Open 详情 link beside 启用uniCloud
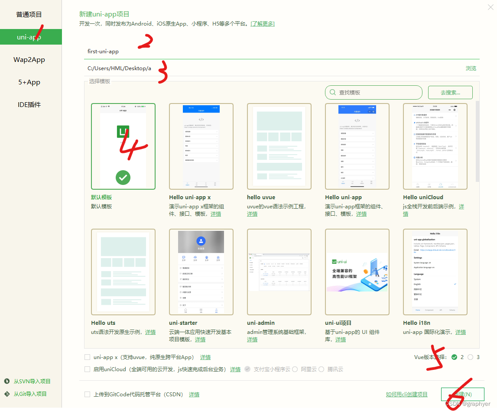The width and height of the screenshot is (497, 411). [x=235, y=369]
